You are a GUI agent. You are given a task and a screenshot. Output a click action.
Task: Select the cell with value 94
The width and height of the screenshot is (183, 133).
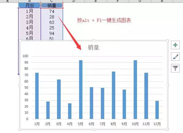[52, 33]
